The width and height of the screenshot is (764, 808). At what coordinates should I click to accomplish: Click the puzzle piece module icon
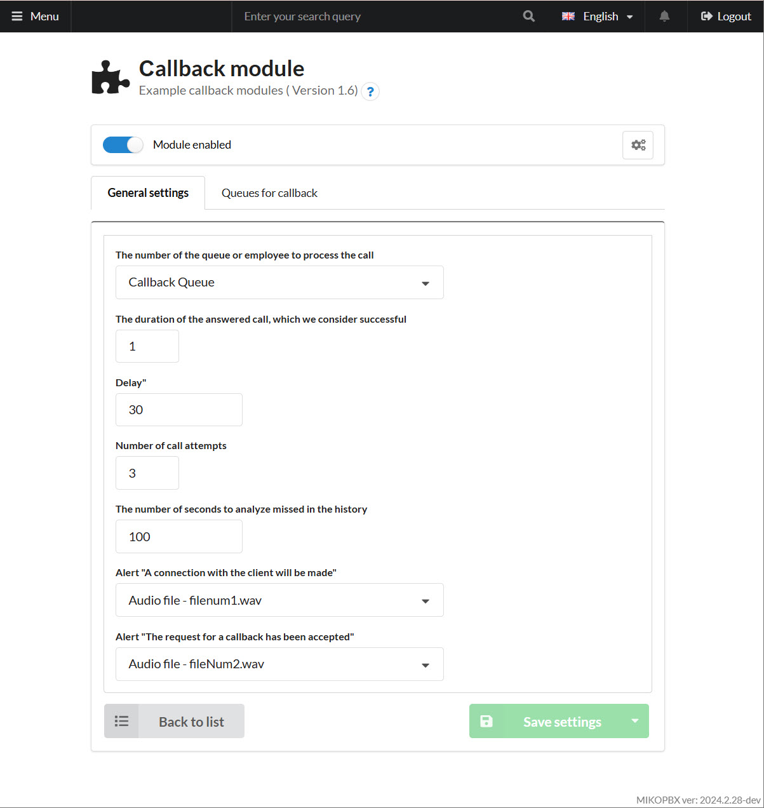click(111, 77)
